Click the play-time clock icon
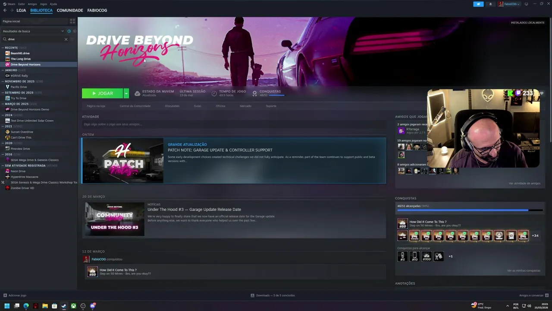This screenshot has width=552, height=311. [x=214, y=93]
